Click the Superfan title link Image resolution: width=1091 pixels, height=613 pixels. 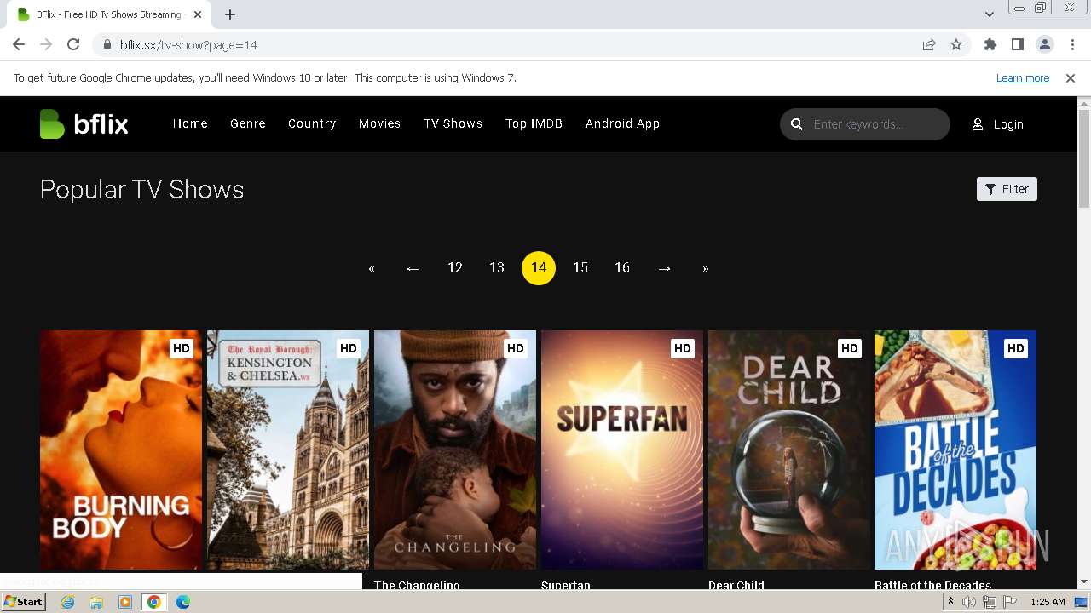(566, 585)
